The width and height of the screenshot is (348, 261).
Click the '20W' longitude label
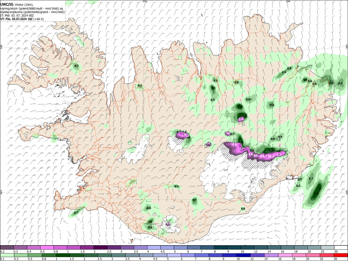(145, 1)
